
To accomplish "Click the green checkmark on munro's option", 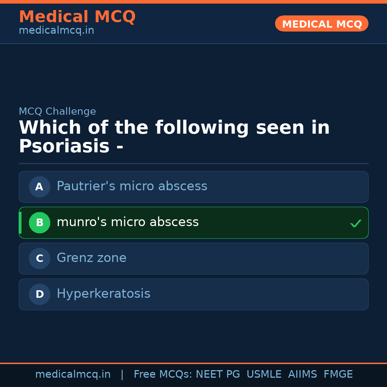I will [x=355, y=223].
